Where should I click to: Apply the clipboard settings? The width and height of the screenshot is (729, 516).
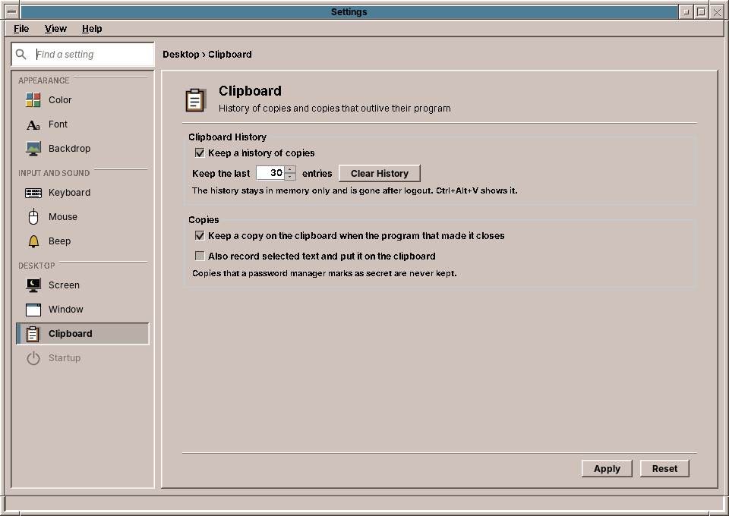point(607,469)
